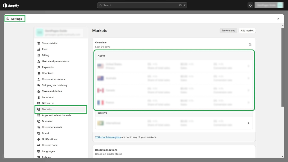Open the Locations pin icon
This screenshot has width=288, height=162.
(x=39, y=97)
